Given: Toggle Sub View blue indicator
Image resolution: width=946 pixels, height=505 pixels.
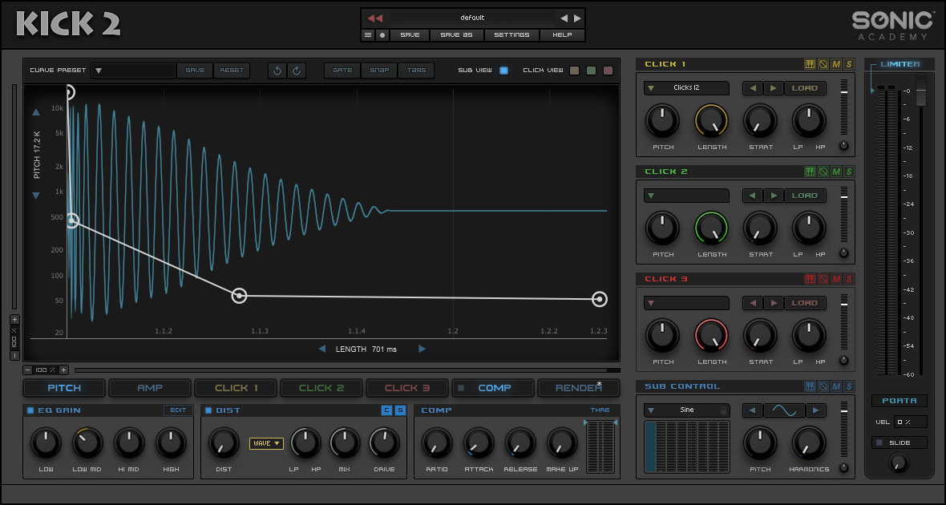Looking at the screenshot, I should [x=503, y=71].
